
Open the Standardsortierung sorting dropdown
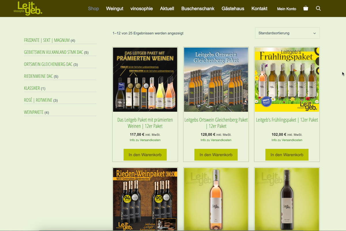point(287,33)
